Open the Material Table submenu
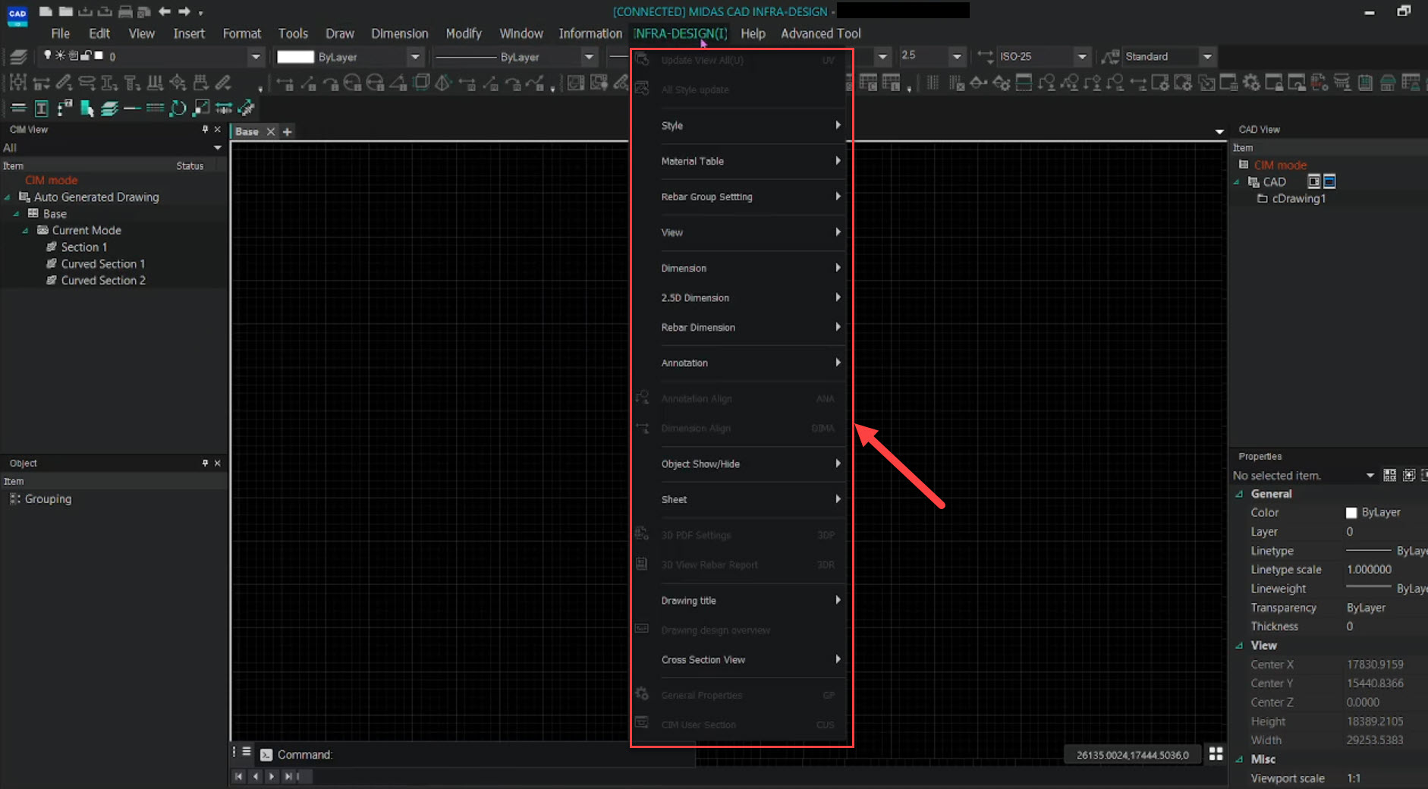Image resolution: width=1428 pixels, height=789 pixels. click(751, 162)
